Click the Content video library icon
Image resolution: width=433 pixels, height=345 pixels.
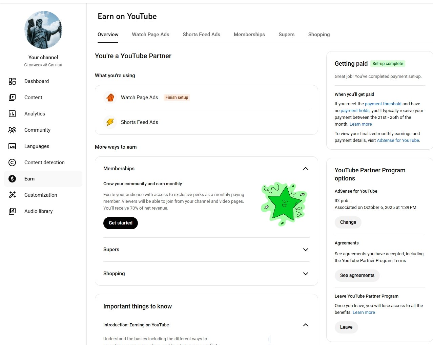coord(12,98)
